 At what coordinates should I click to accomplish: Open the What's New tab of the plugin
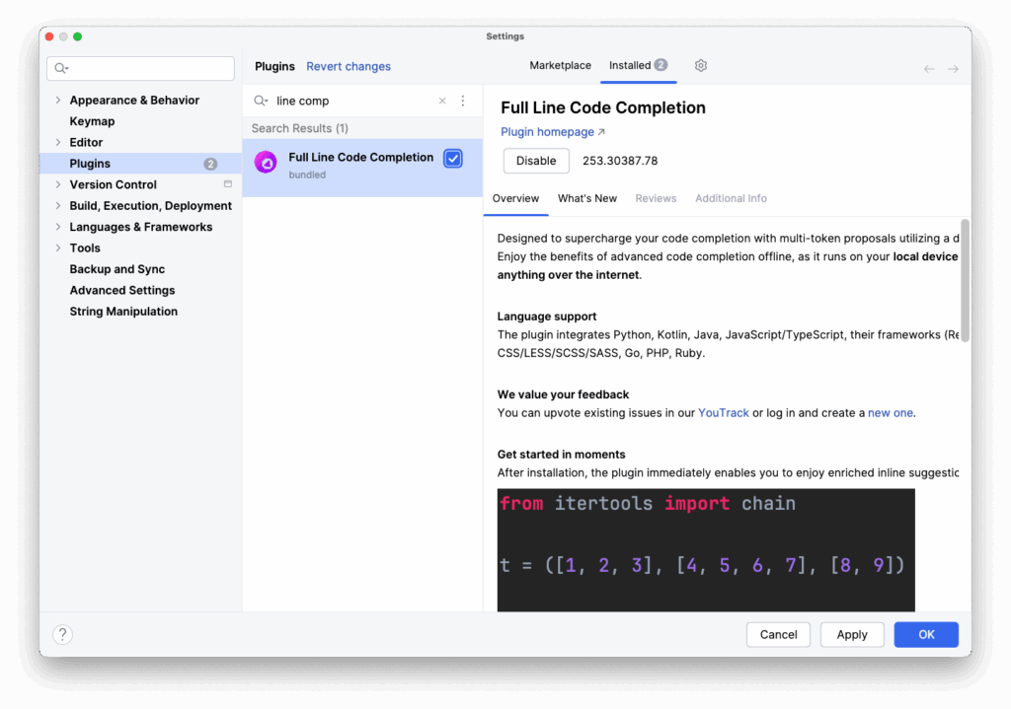587,198
